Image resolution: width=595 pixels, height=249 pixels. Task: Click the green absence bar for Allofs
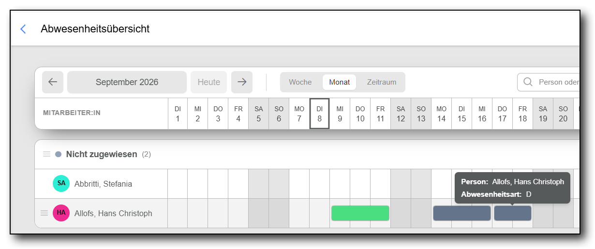pyautogui.click(x=360, y=213)
